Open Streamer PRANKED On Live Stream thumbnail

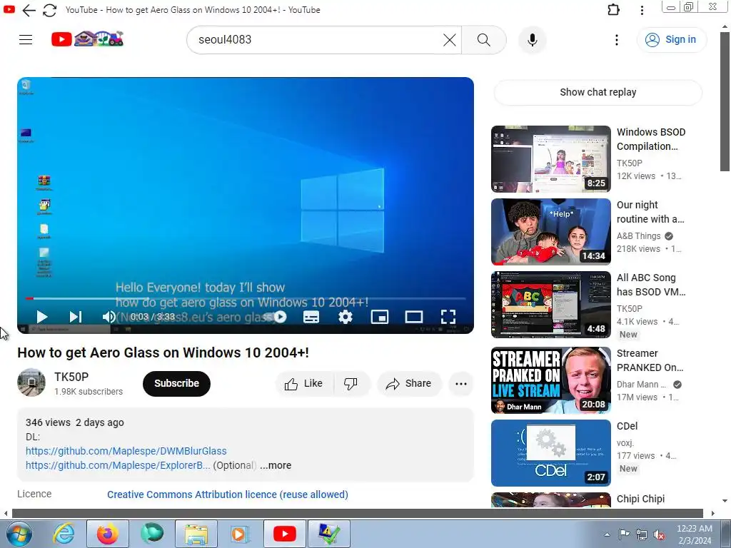pyautogui.click(x=550, y=380)
